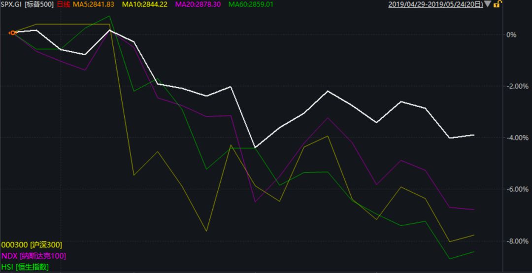Select the date range 2019/04/29-2019/05/24 link

(435, 4)
